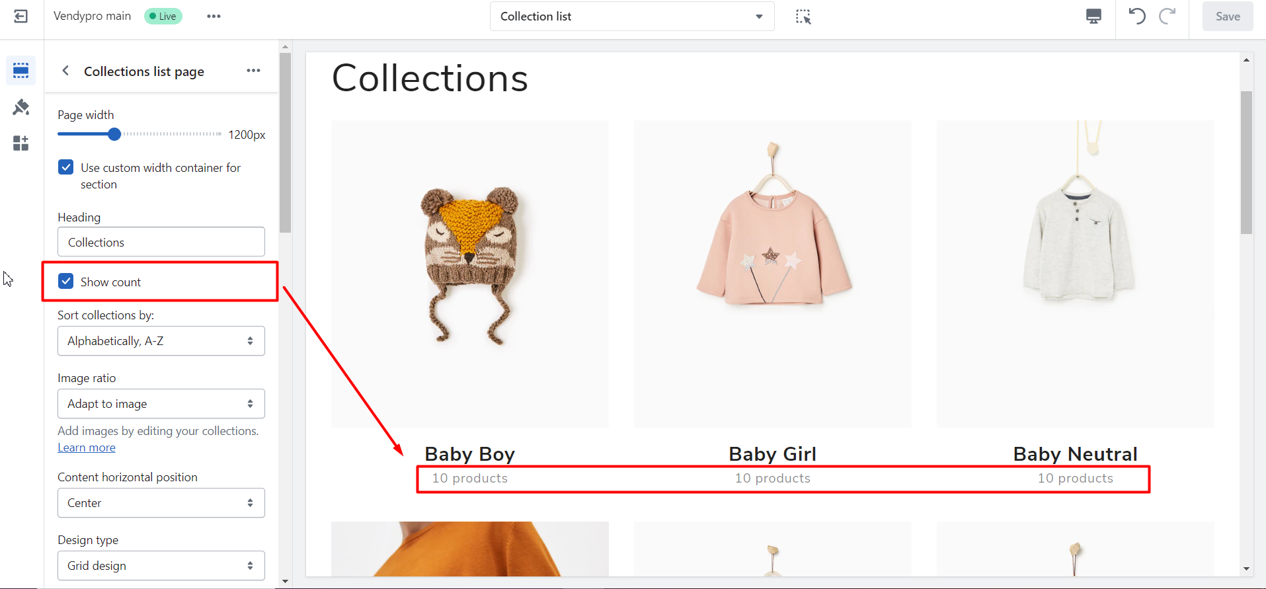Click into the Heading text field
Screen dimensions: 1266x589
(x=161, y=242)
